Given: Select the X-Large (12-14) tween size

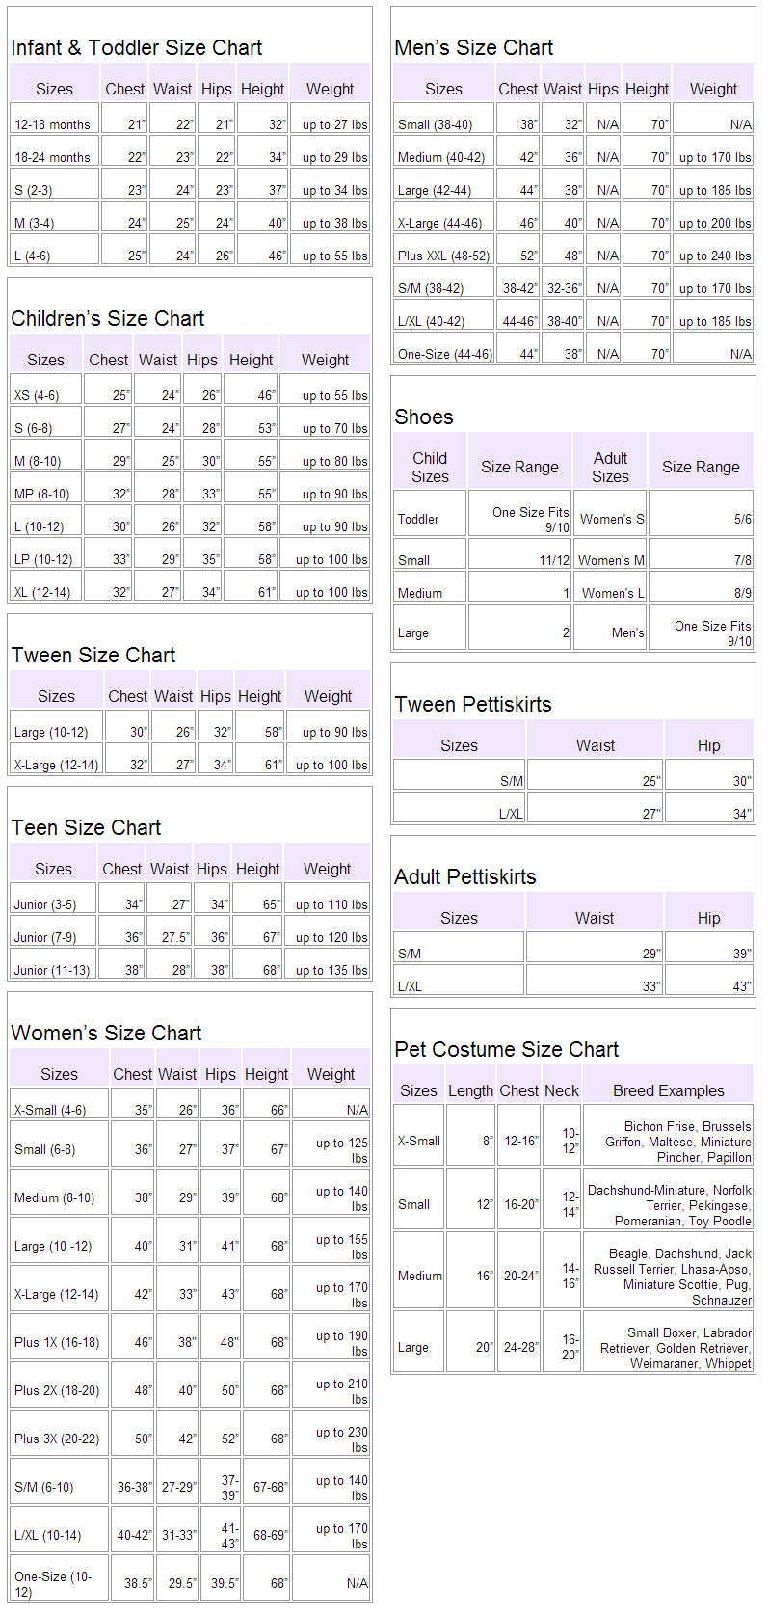Looking at the screenshot, I should [56, 765].
